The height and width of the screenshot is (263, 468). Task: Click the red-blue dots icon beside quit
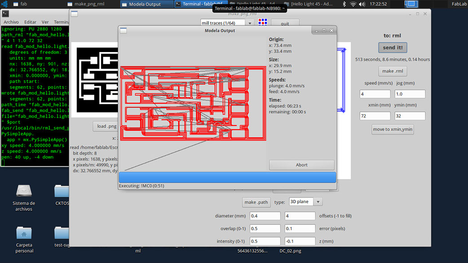tap(263, 22)
